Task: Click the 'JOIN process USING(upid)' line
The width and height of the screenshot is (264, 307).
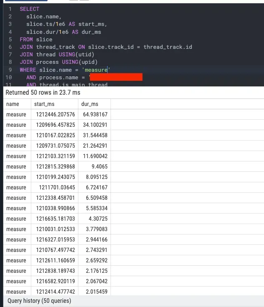Action: coord(58,62)
